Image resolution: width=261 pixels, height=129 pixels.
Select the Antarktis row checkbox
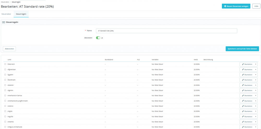[x=5, y=122]
